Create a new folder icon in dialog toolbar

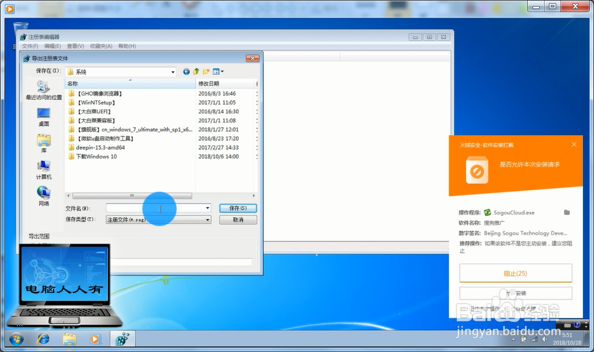[206, 71]
